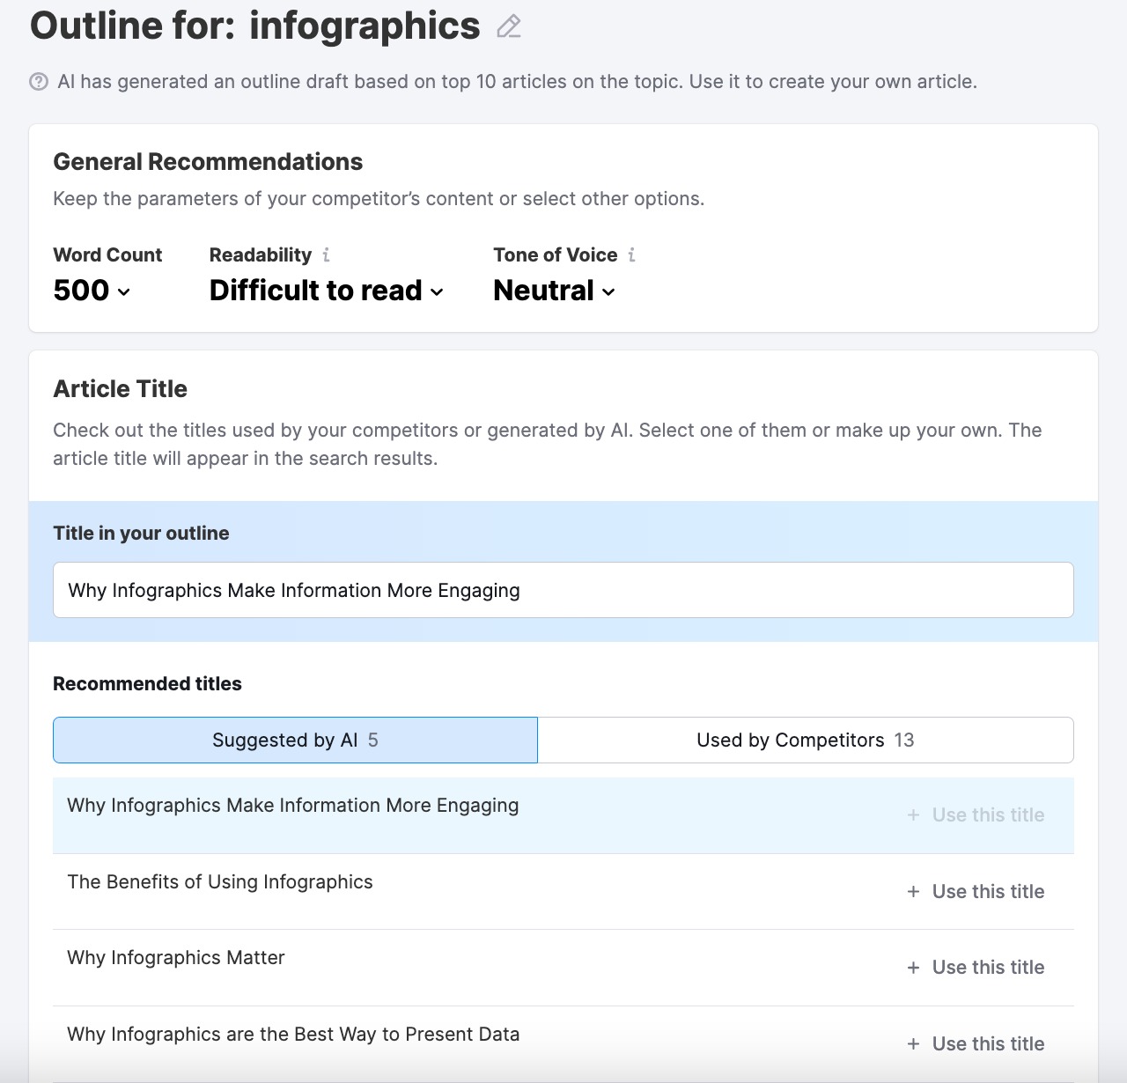Select 'Why Infographics Matter' title text
This screenshot has height=1083, width=1127.
(176, 958)
